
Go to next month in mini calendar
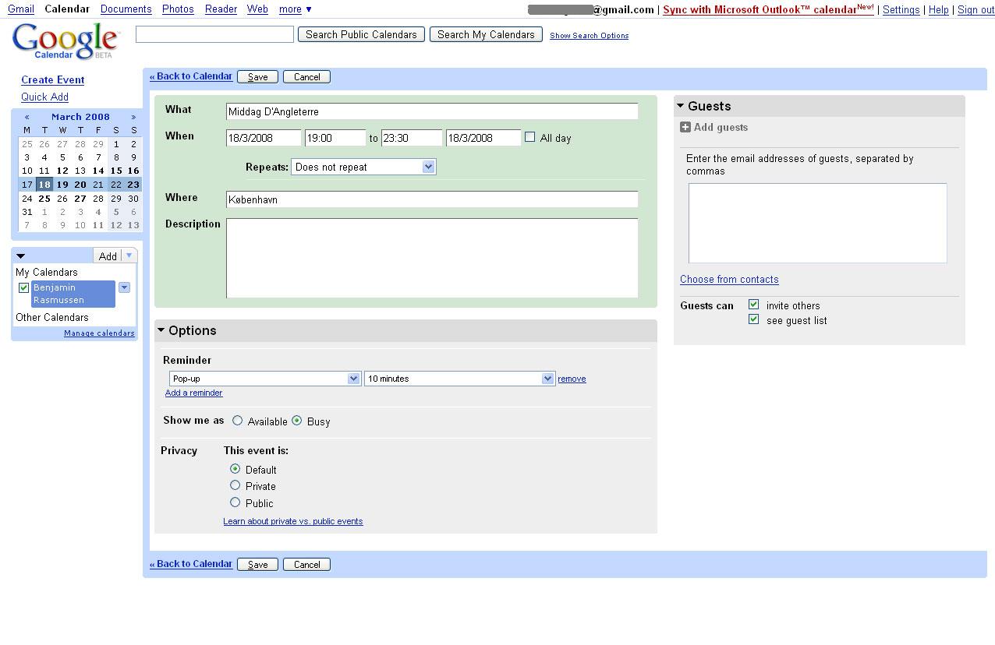(133, 117)
